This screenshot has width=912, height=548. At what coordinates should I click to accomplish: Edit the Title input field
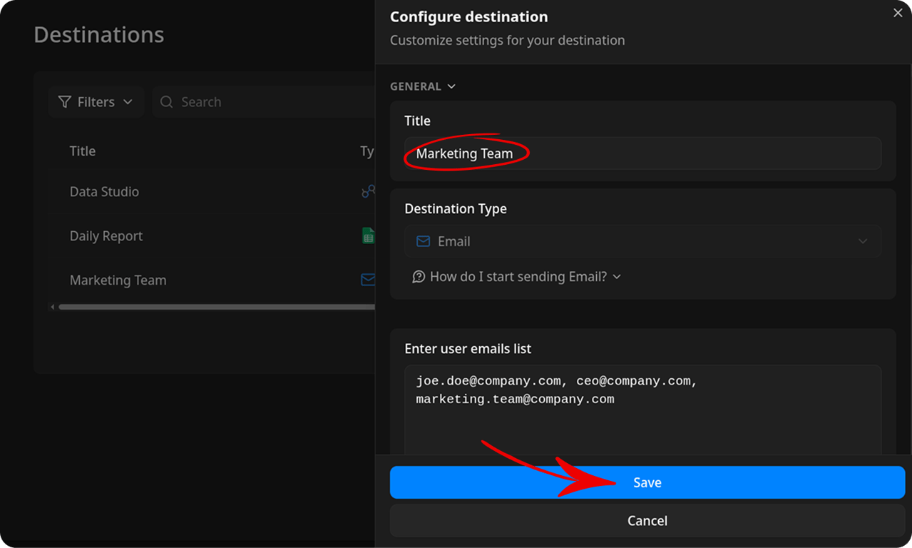point(642,153)
